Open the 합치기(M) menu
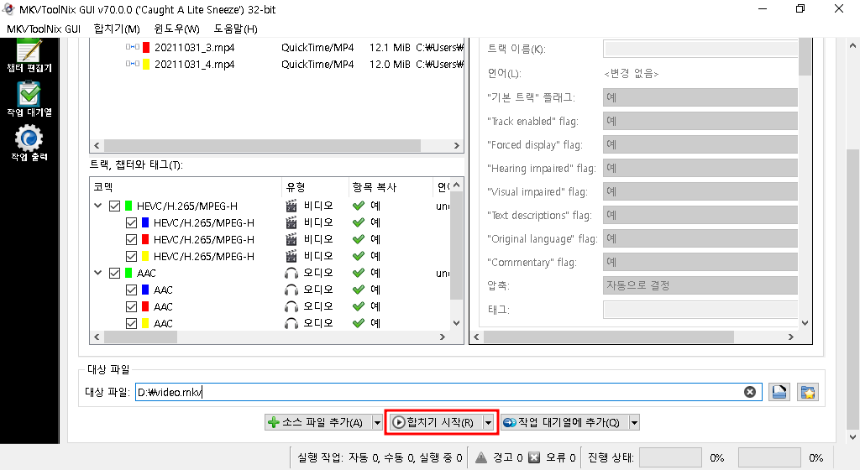The image size is (860, 470). pyautogui.click(x=117, y=29)
